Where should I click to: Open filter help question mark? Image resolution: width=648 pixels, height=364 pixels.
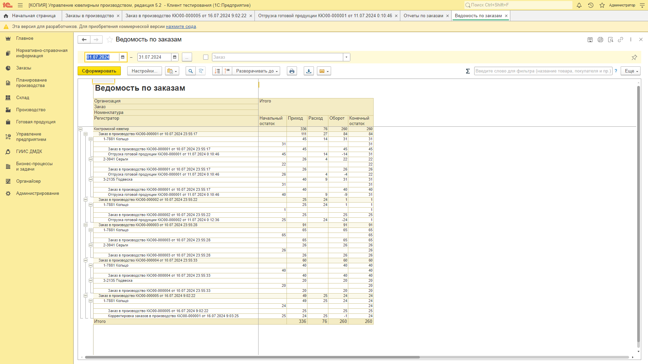616,71
